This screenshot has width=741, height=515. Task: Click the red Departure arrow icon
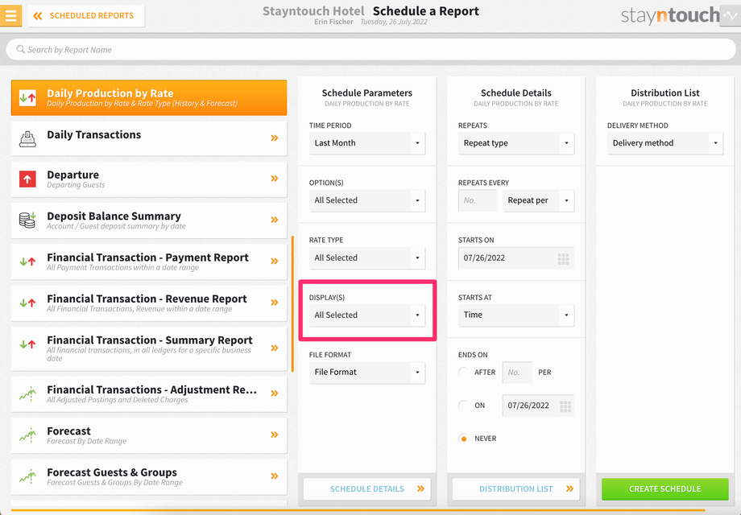(x=27, y=179)
